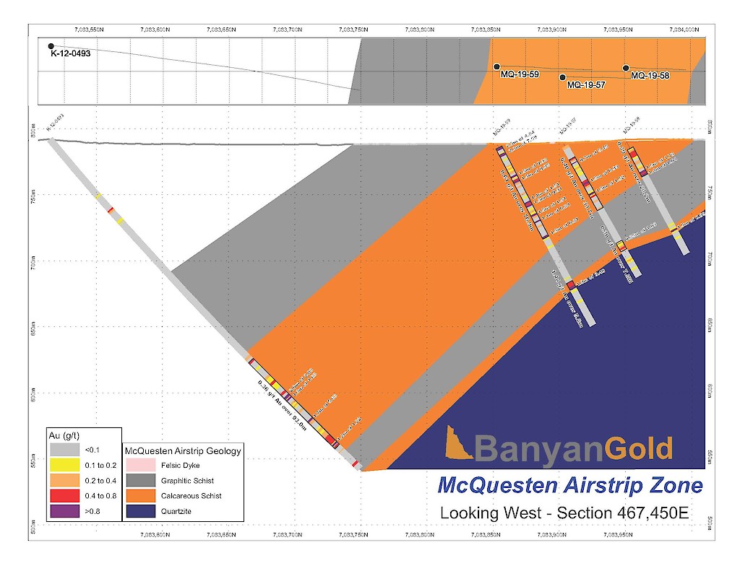Select the Graphitic Schist legend swatch
740x571 pixels.
142,480
